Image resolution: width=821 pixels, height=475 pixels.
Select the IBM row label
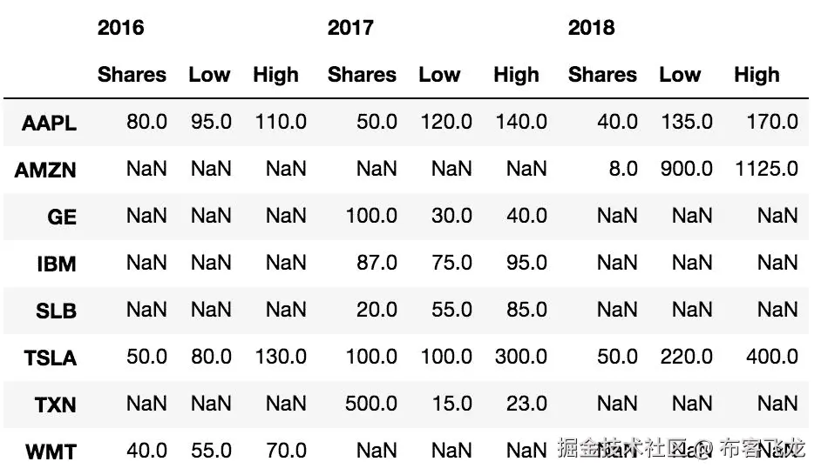coord(57,264)
